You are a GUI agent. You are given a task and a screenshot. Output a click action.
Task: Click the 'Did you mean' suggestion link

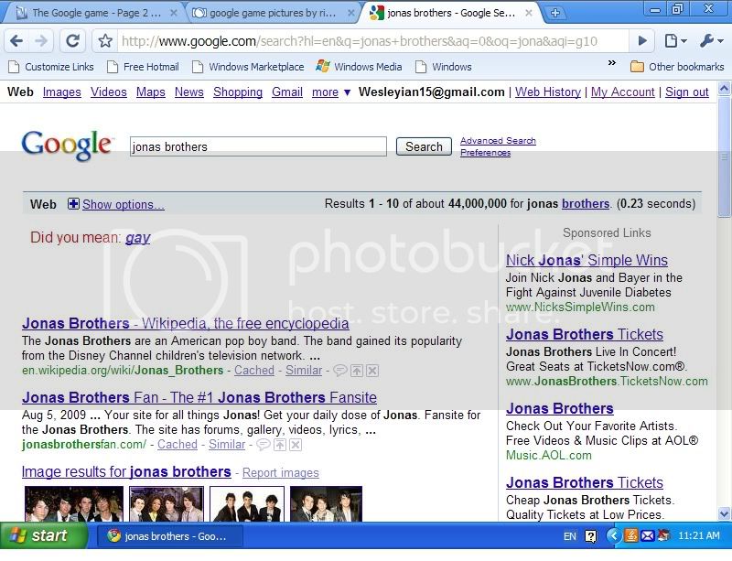coord(138,238)
